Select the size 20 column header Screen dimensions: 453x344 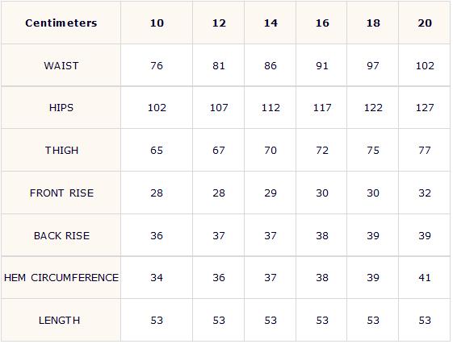(425, 23)
